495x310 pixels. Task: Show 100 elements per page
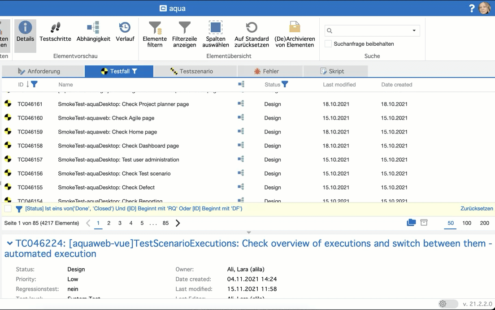(x=467, y=223)
